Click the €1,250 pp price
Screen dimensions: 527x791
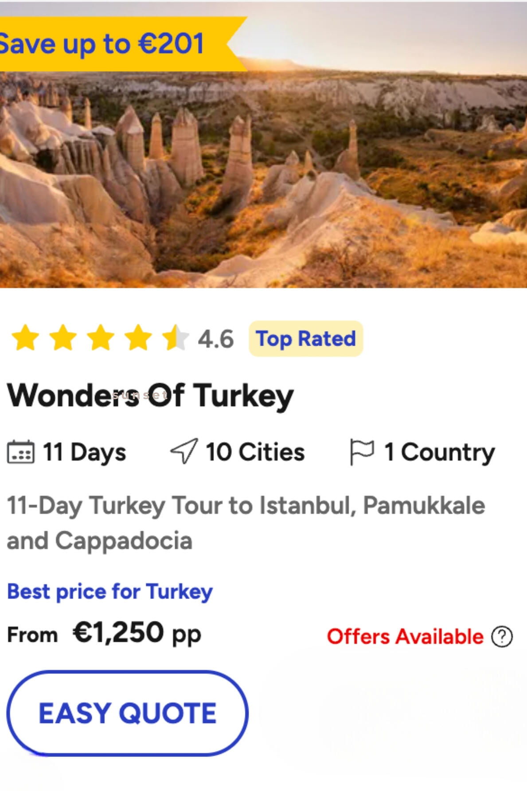[137, 633]
